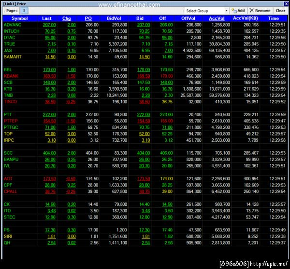Select the CPF symbol
The width and height of the screenshot is (290, 269).
[x=8, y=185]
